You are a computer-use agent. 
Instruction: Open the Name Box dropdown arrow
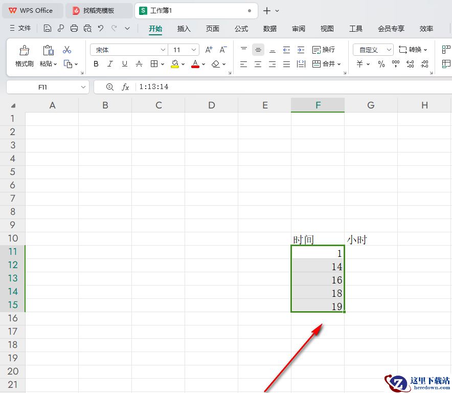coord(83,87)
